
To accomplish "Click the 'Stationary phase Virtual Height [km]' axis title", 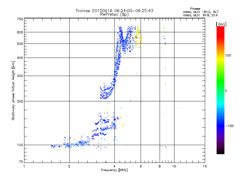I will click(x=13, y=91).
